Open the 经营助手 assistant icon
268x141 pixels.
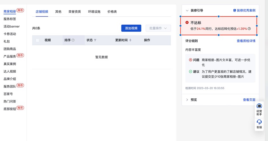[259, 108]
